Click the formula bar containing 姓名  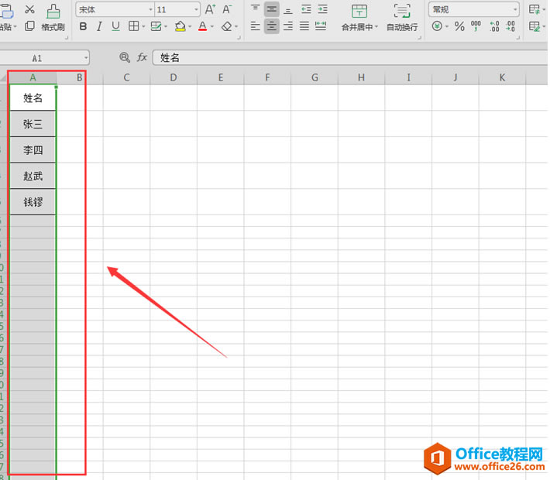(x=350, y=57)
